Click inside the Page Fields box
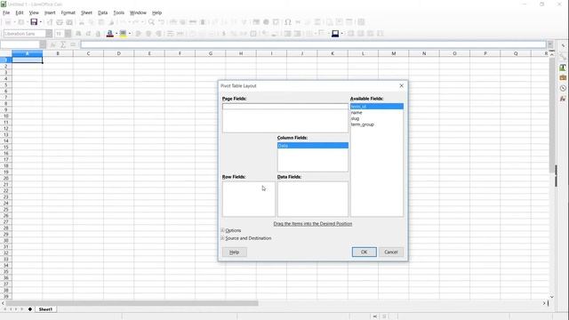 285,118
